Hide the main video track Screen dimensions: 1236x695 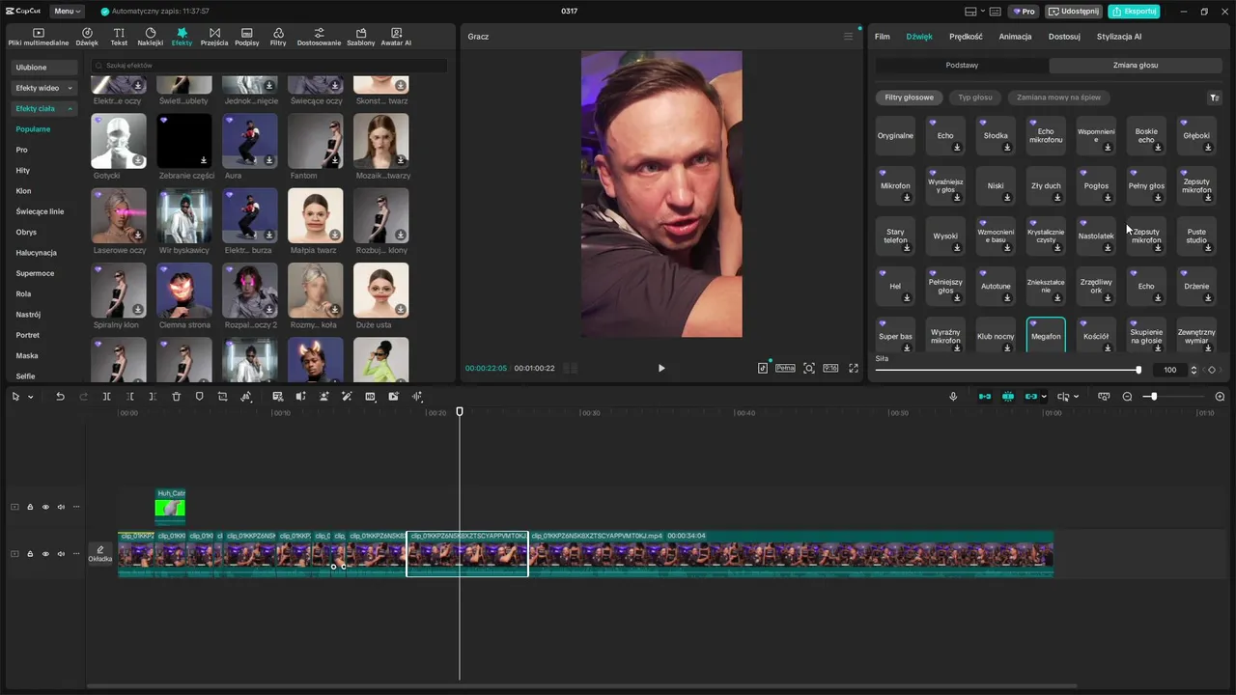coord(45,554)
